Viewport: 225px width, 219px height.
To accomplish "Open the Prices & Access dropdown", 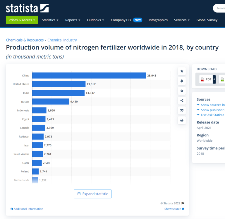I will [22, 20].
